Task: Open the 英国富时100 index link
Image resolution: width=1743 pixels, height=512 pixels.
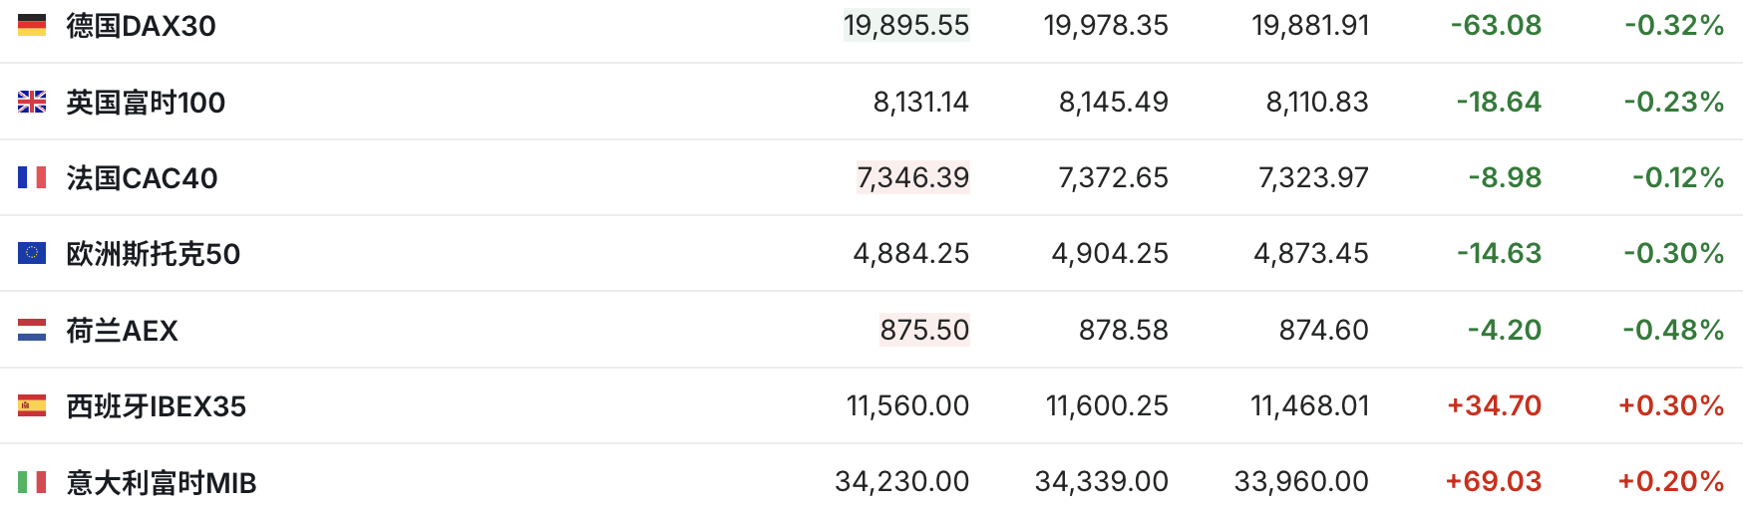Action: coord(146,102)
